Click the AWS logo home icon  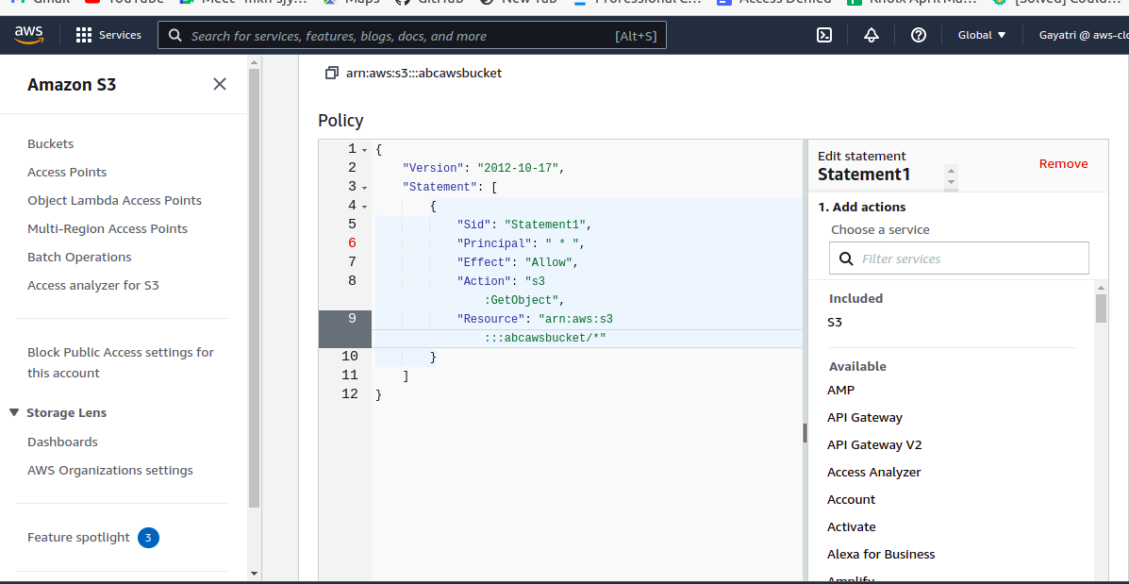click(x=28, y=35)
